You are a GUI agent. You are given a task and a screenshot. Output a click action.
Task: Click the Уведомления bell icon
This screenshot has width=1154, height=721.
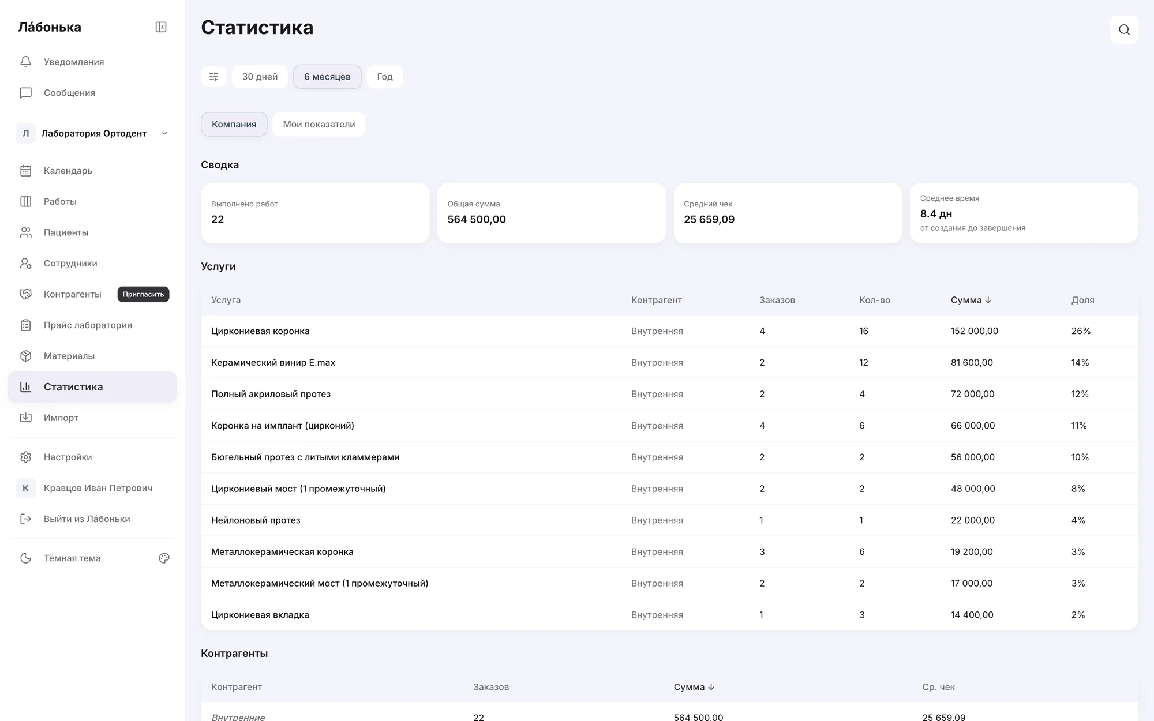tap(25, 62)
